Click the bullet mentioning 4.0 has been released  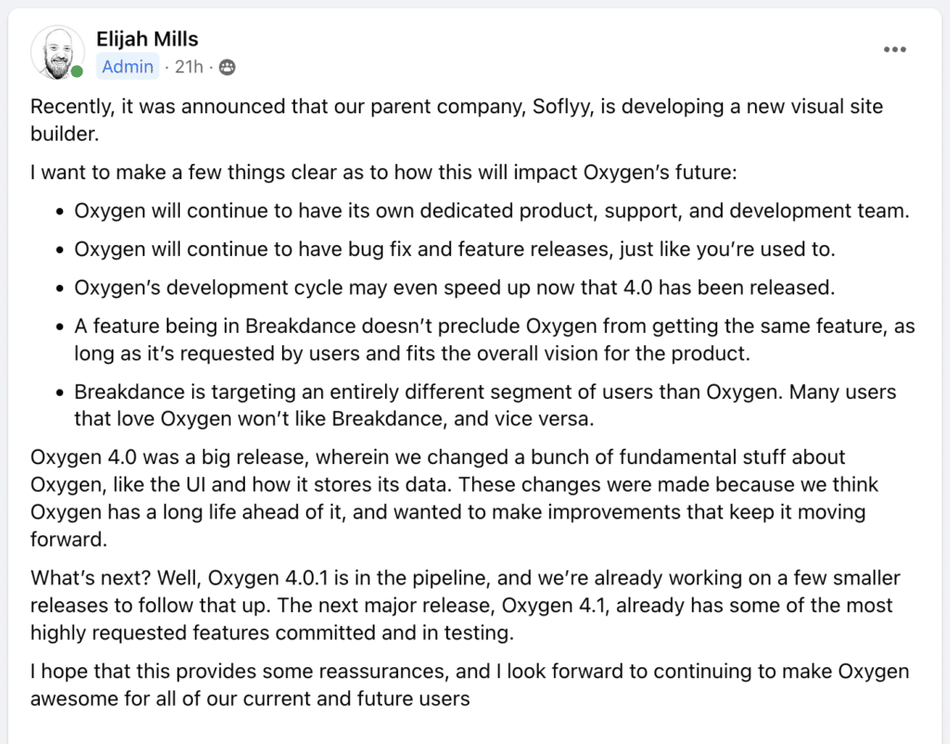coord(455,288)
